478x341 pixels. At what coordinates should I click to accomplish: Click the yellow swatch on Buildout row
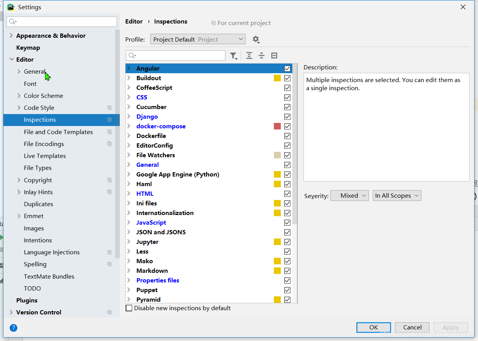coord(277,78)
